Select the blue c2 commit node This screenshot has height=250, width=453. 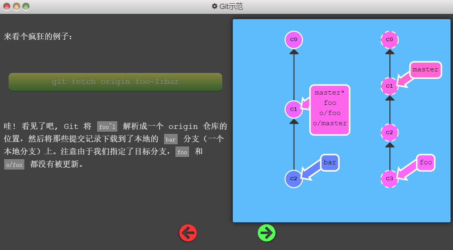click(x=294, y=179)
